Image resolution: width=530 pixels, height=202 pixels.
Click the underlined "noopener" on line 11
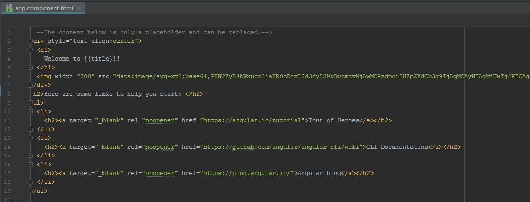coord(160,121)
